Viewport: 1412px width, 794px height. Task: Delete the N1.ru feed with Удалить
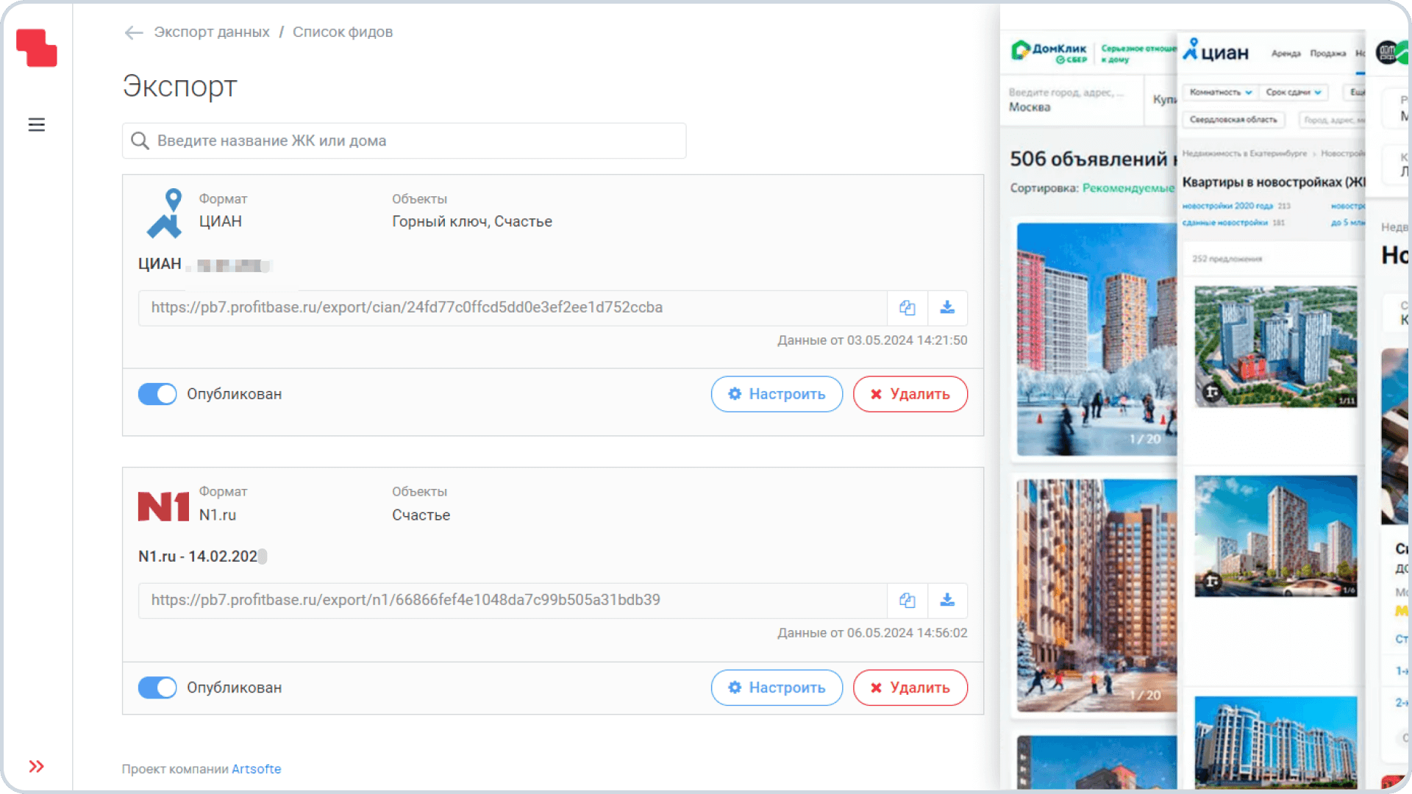click(910, 687)
